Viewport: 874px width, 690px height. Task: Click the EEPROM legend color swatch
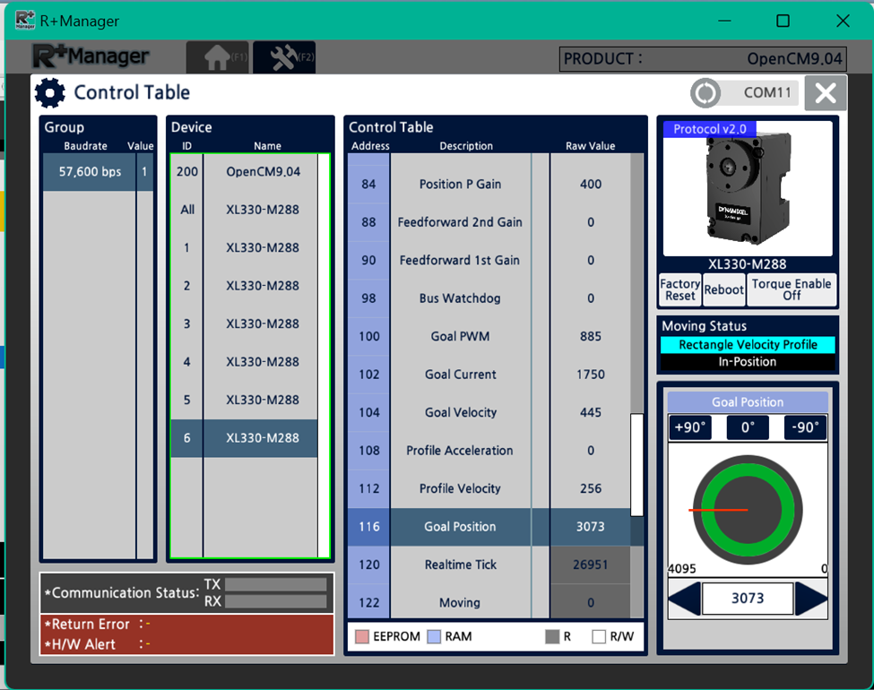click(x=362, y=636)
